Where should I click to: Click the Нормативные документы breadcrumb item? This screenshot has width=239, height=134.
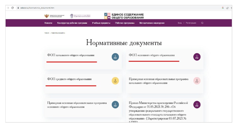click(58, 33)
